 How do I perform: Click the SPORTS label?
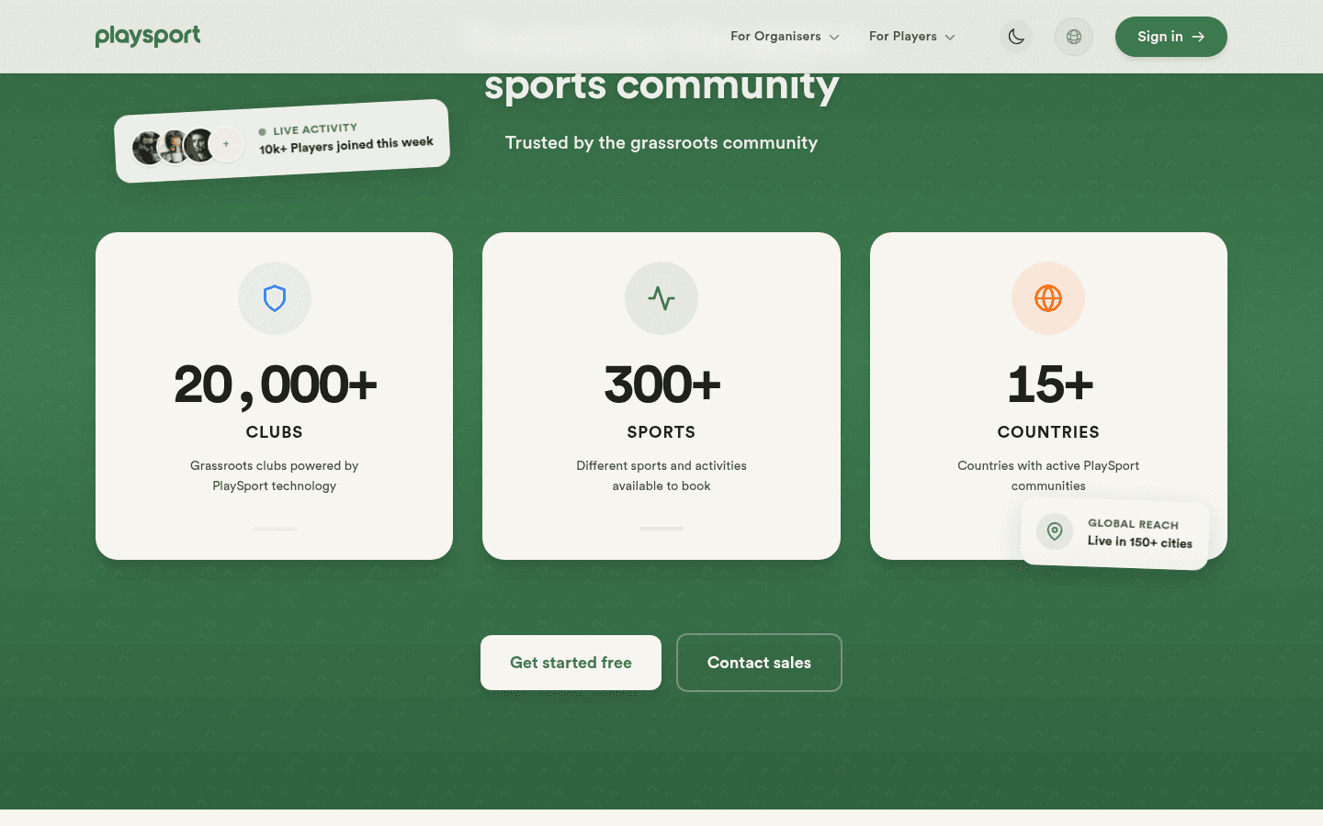click(x=661, y=432)
